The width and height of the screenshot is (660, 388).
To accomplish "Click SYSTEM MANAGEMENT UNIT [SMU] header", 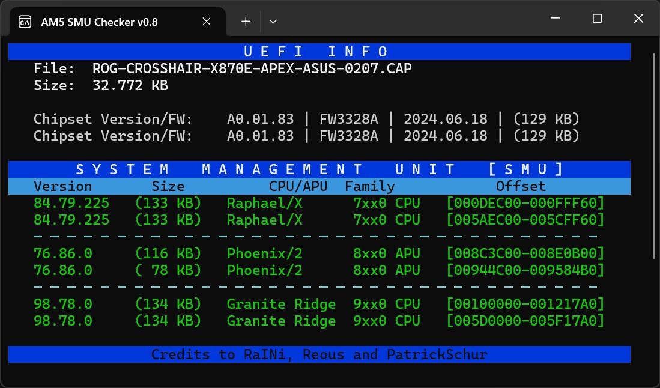I will [x=319, y=169].
